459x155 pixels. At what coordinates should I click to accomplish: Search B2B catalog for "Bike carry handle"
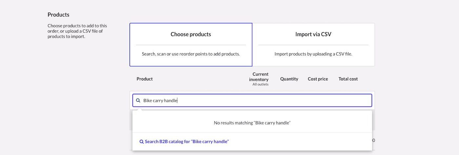coord(184,142)
